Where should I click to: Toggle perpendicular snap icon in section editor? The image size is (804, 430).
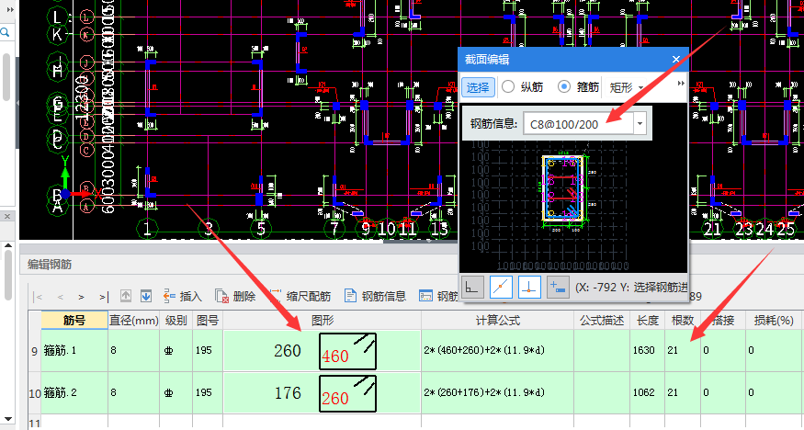[x=529, y=288]
